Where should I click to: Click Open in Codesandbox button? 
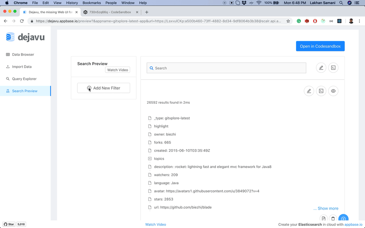pos(320,46)
